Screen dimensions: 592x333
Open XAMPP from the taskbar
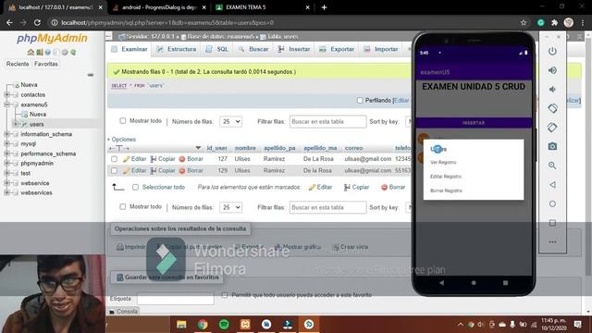pos(245,325)
